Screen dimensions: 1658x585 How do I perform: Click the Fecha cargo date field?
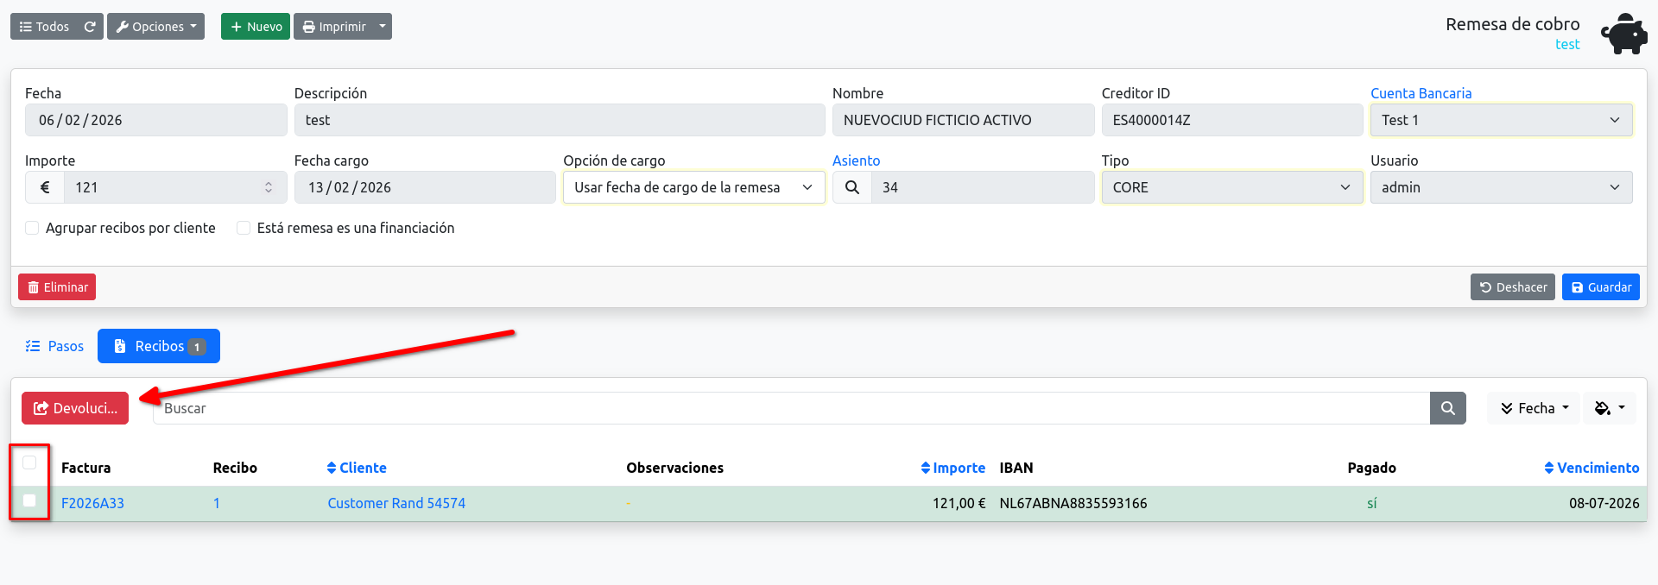point(425,187)
